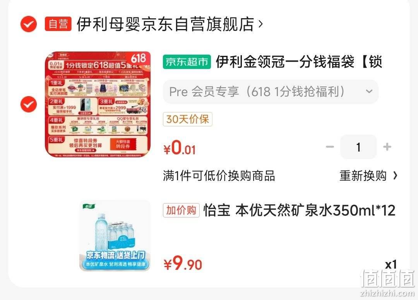Tap the green 京东超市 tag

point(187,62)
